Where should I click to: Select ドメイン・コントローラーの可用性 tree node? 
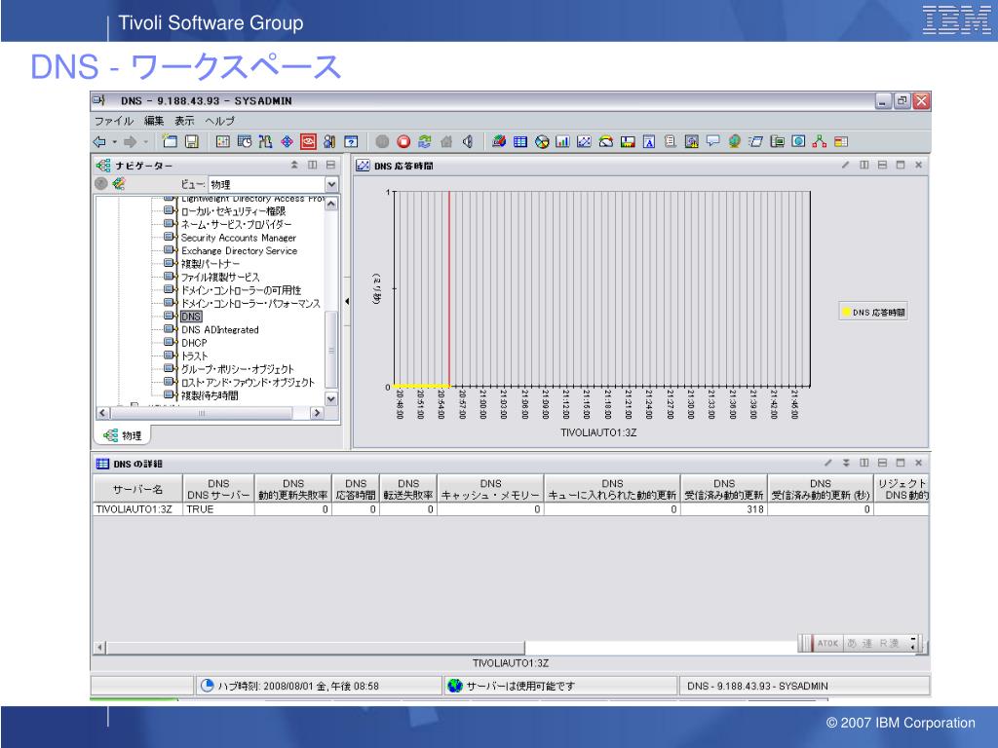(242, 290)
